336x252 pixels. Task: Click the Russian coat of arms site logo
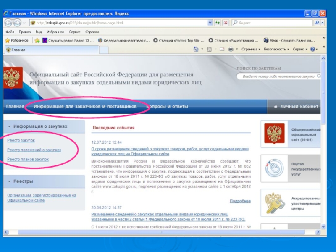pyautogui.click(x=13, y=78)
